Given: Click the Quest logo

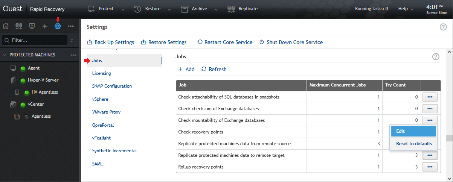Looking at the screenshot, I should (x=13, y=9).
